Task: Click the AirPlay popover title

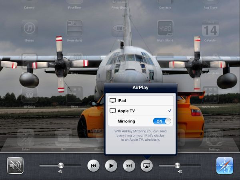Action: pos(140,88)
